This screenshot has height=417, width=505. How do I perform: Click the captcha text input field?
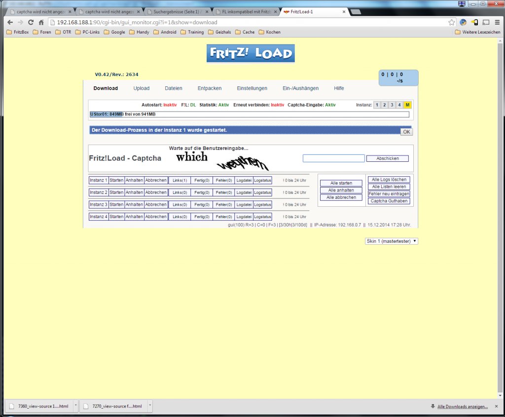334,158
